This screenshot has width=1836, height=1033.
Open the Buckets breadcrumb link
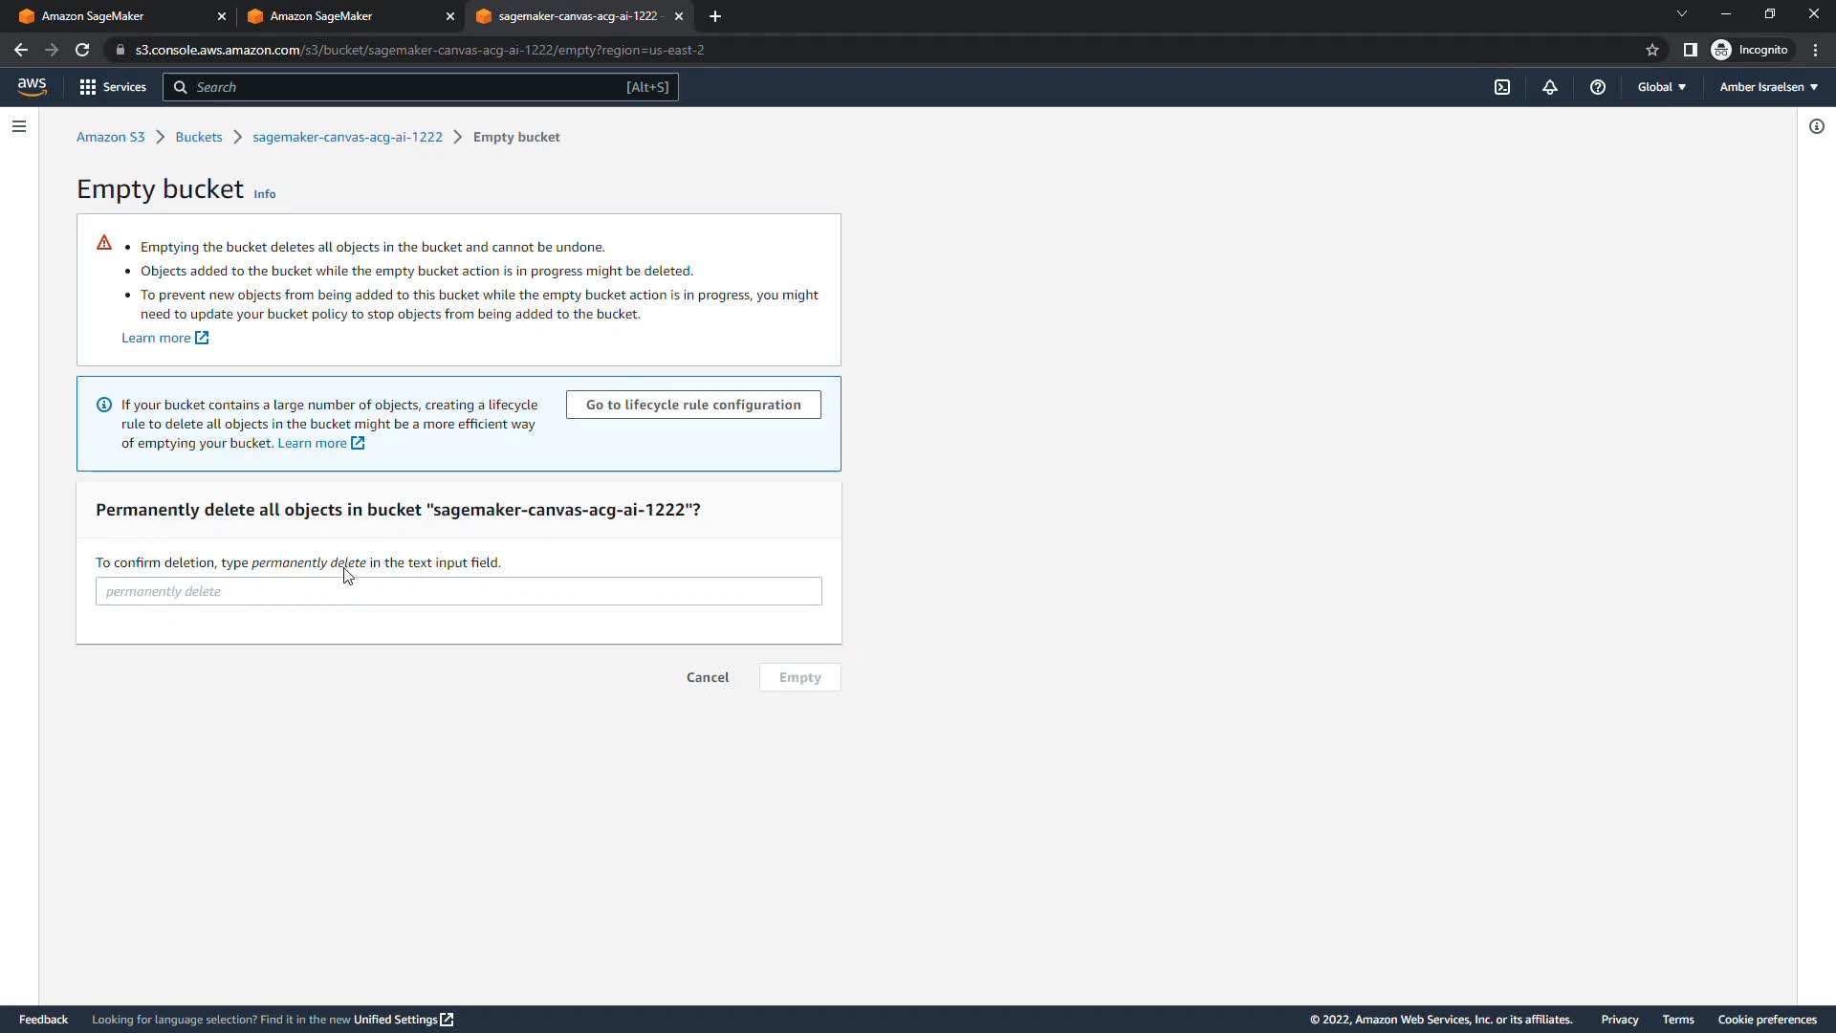pos(198,137)
